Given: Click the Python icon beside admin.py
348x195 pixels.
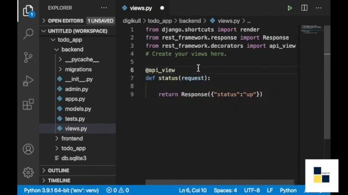Looking at the screenshot, I should point(59,89).
